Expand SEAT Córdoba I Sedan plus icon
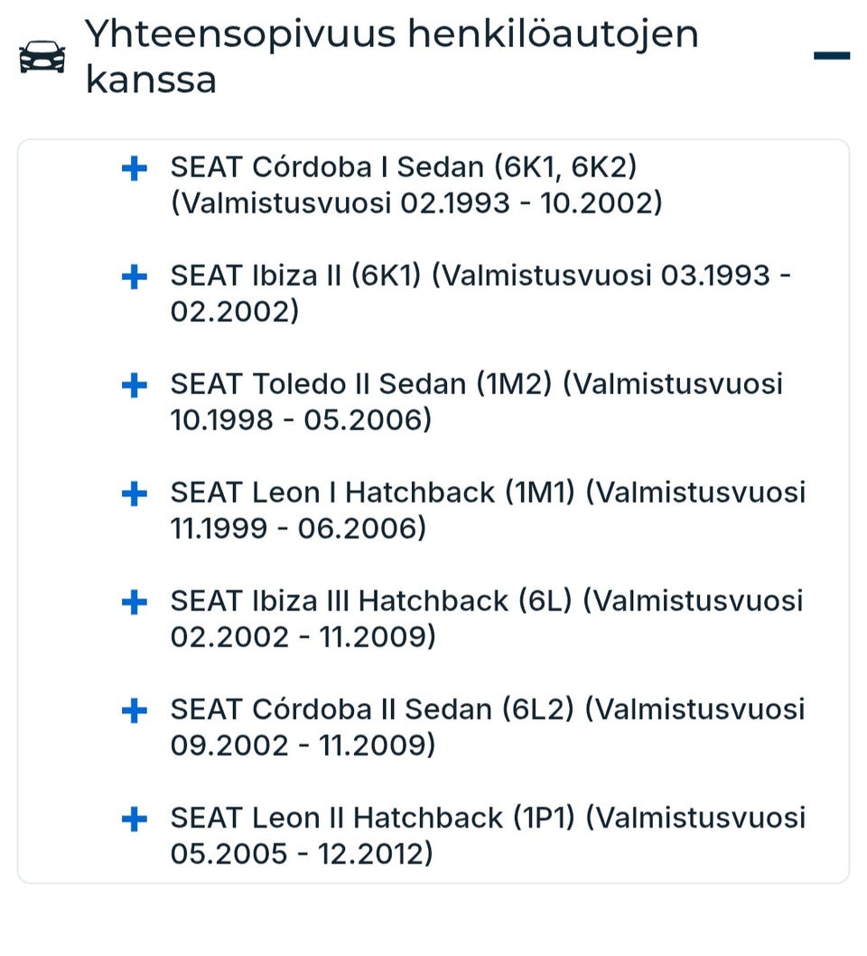 pos(134,168)
